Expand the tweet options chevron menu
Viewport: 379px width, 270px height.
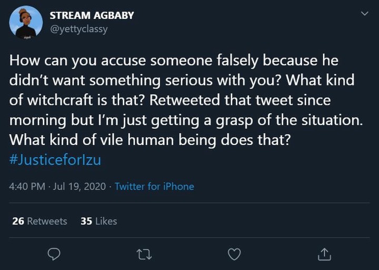pyautogui.click(x=364, y=13)
